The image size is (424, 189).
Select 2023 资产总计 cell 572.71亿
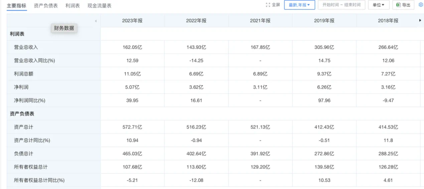pos(132,127)
